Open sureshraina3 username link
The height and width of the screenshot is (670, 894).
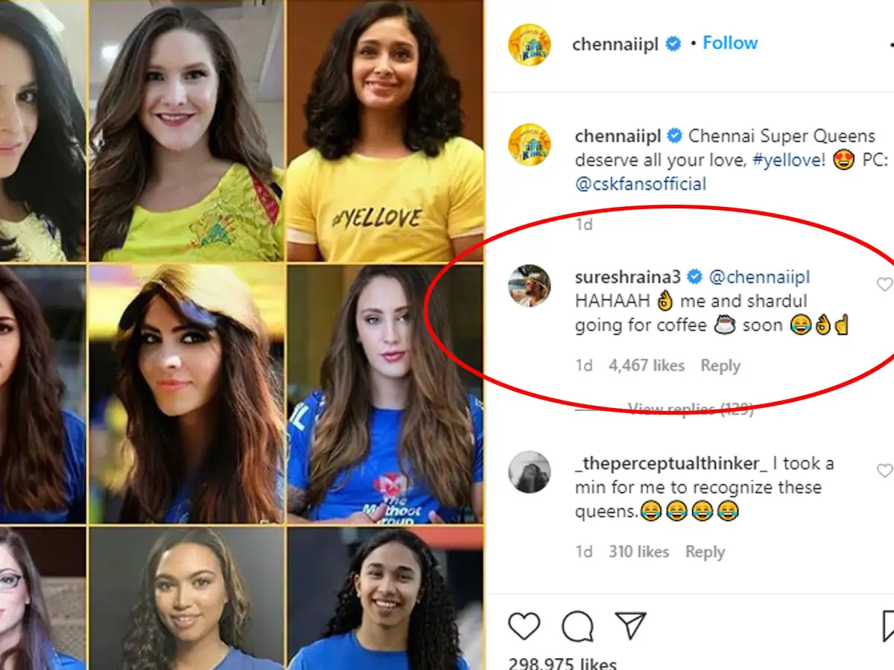(x=628, y=278)
